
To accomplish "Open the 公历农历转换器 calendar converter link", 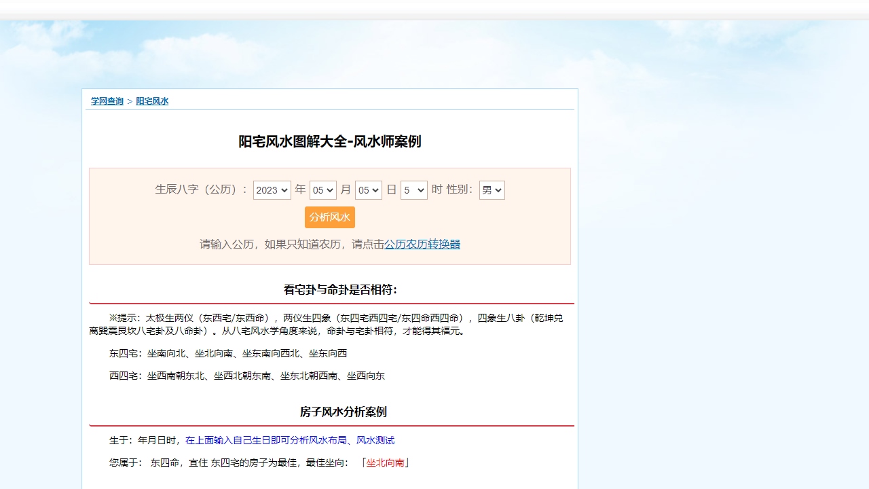I will pos(422,244).
